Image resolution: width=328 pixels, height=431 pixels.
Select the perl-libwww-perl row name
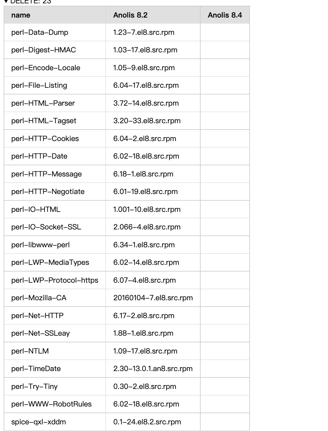tap(41, 245)
